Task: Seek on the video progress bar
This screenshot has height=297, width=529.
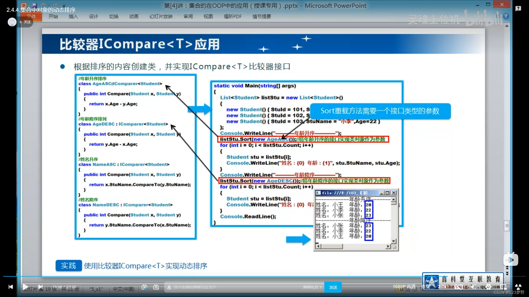Action: [x=264, y=276]
